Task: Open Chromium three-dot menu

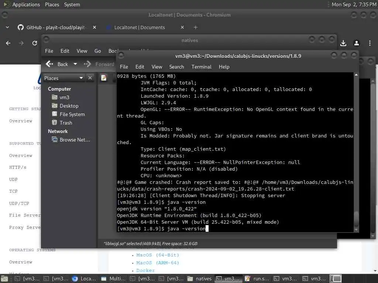Action: coord(370,43)
